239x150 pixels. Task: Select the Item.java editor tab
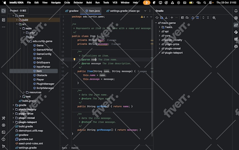(x=91, y=11)
